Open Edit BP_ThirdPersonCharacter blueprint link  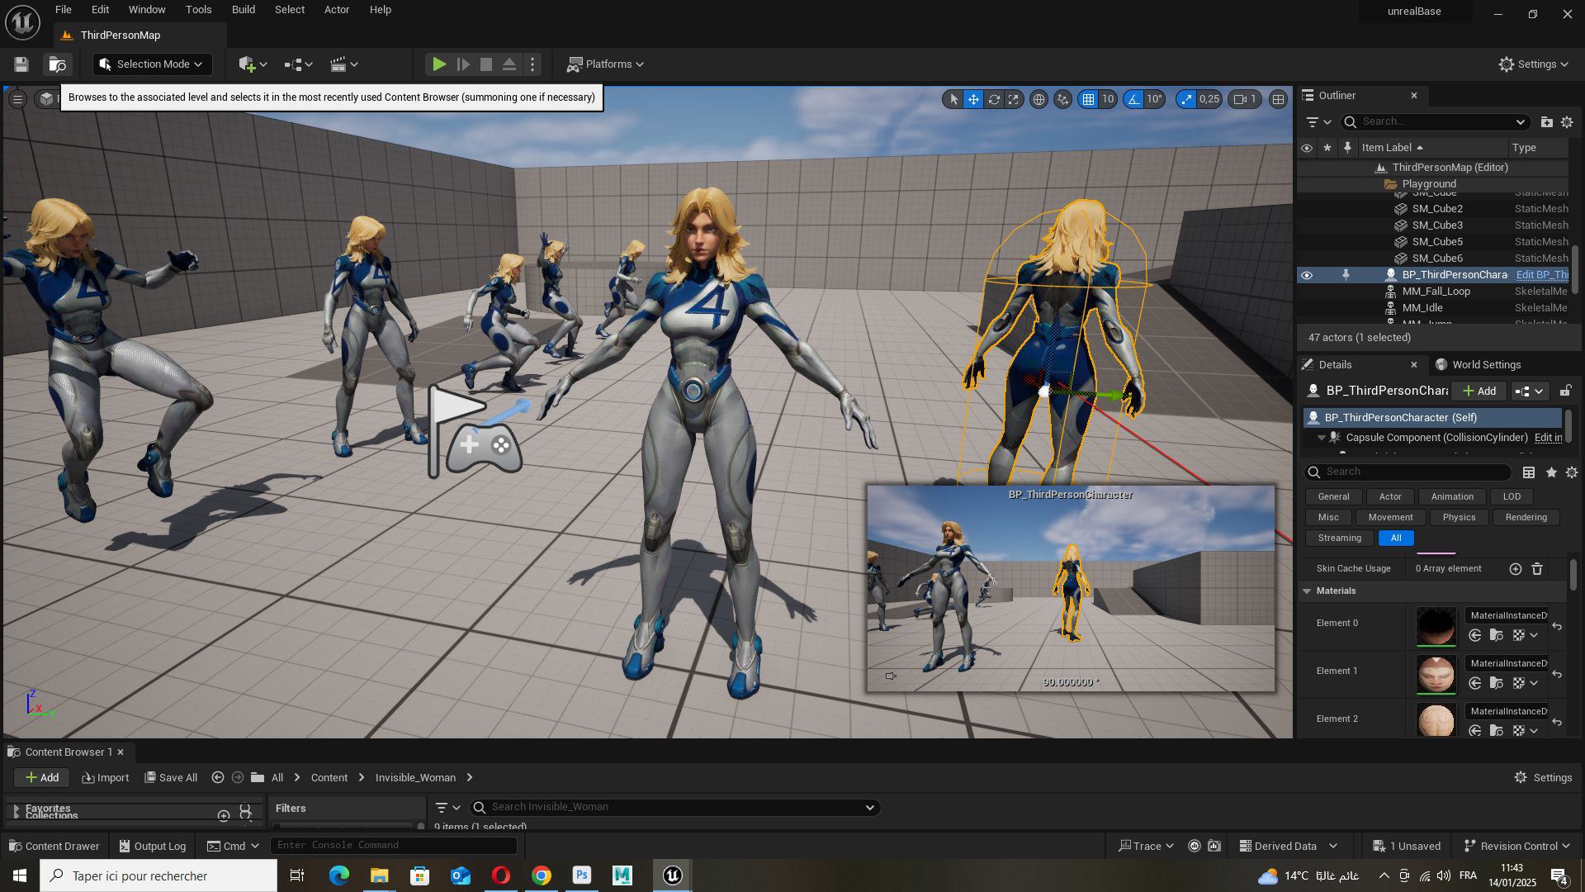coord(1542,275)
